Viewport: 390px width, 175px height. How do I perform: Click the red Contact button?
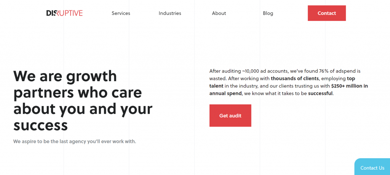pos(326,13)
